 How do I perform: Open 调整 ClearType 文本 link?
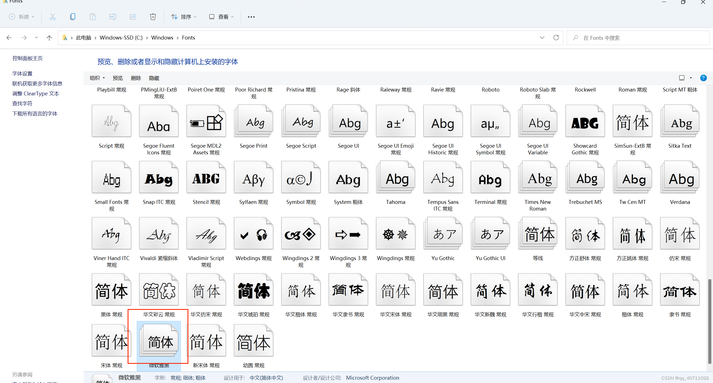(36, 93)
